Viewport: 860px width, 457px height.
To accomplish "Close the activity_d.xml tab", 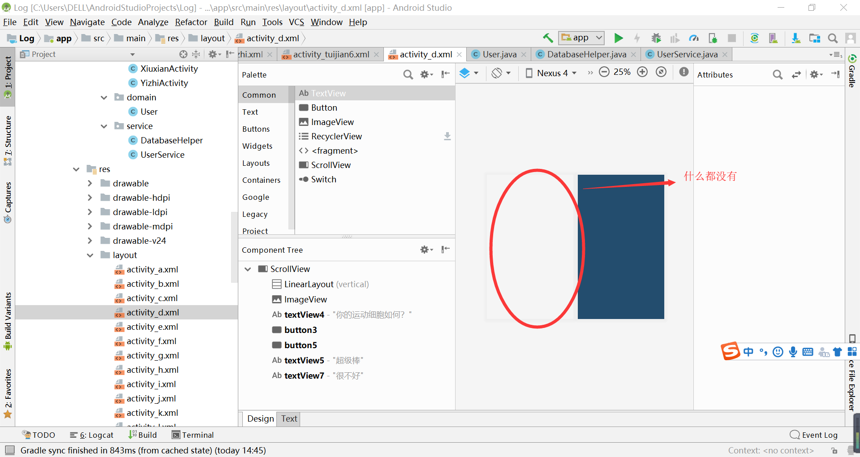I will [459, 54].
